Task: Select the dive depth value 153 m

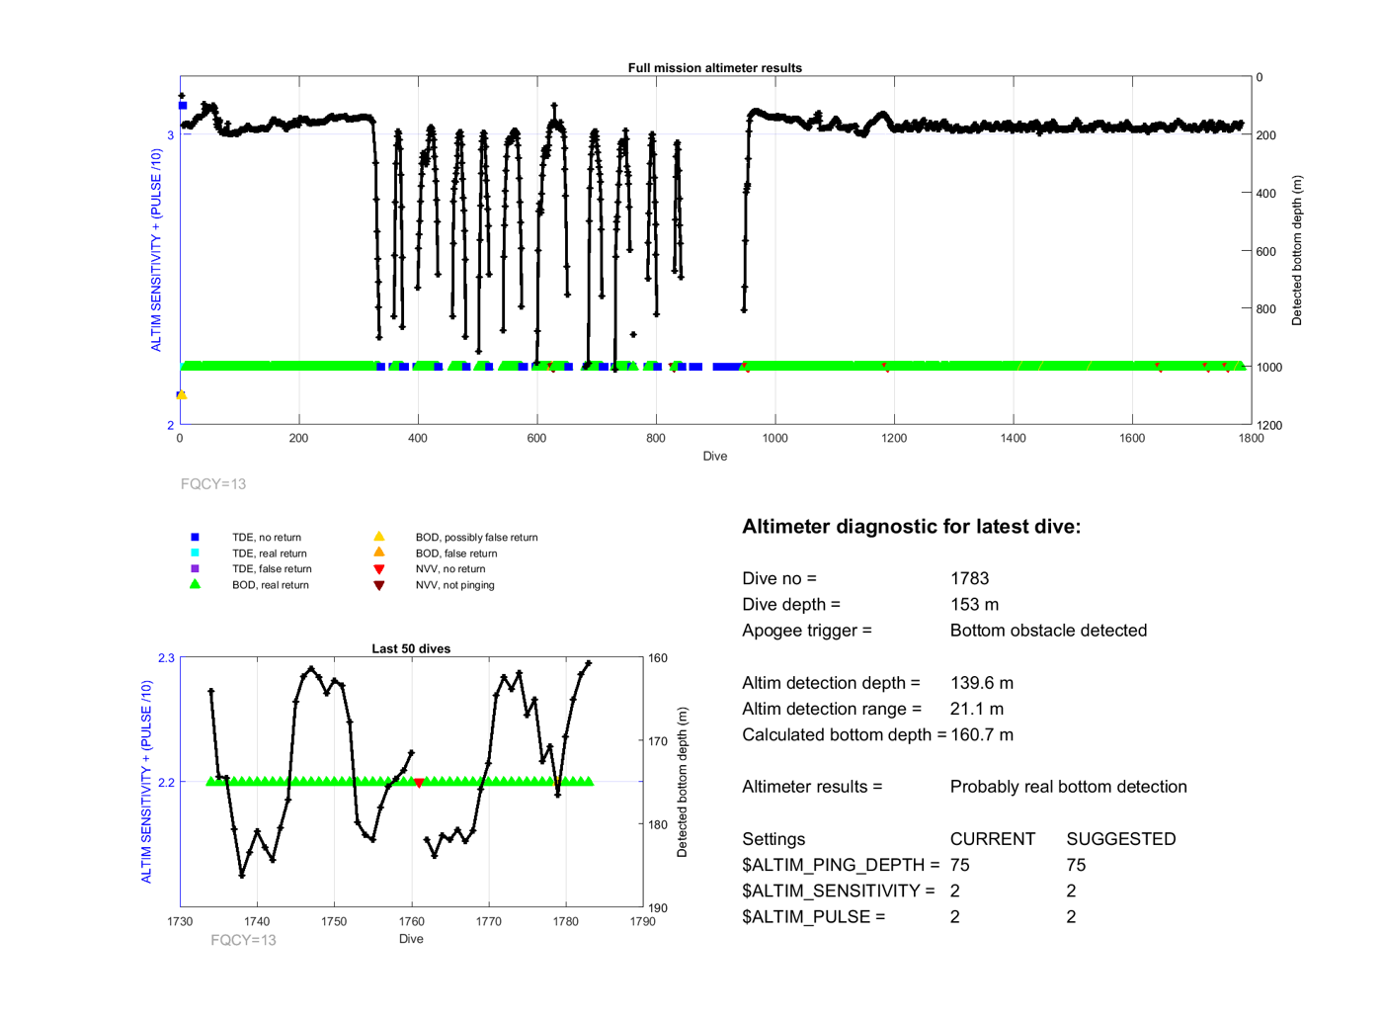Action: point(974,604)
